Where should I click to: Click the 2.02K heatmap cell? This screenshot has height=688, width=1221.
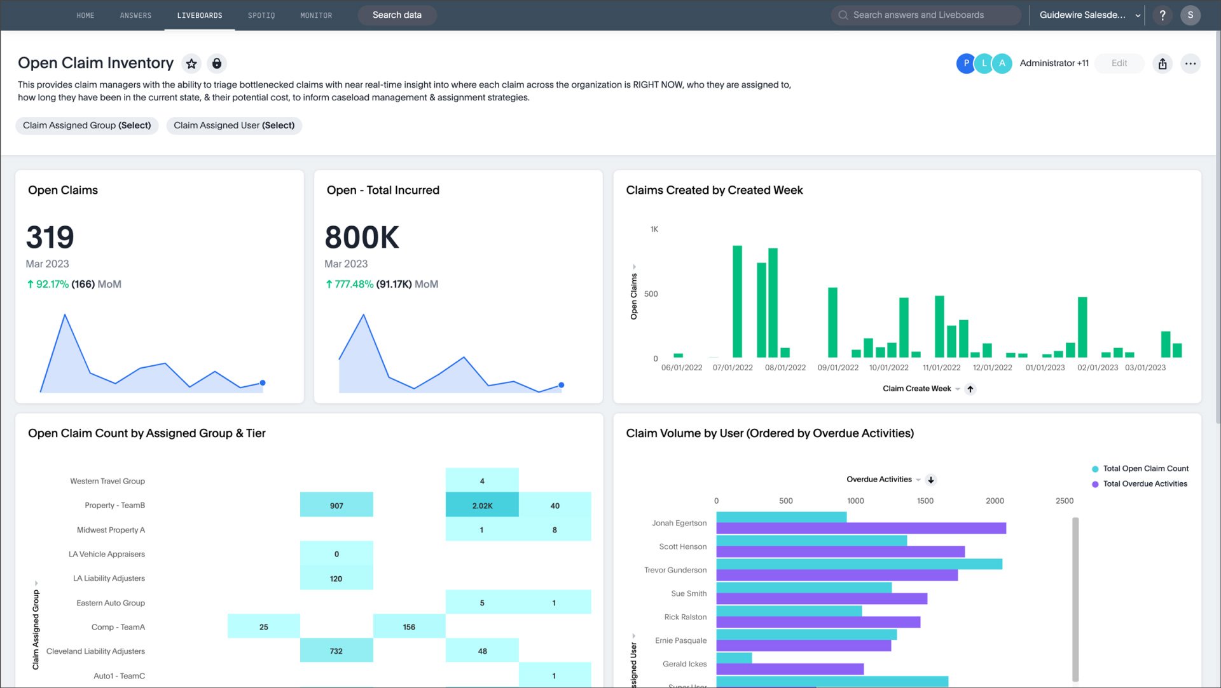482,506
